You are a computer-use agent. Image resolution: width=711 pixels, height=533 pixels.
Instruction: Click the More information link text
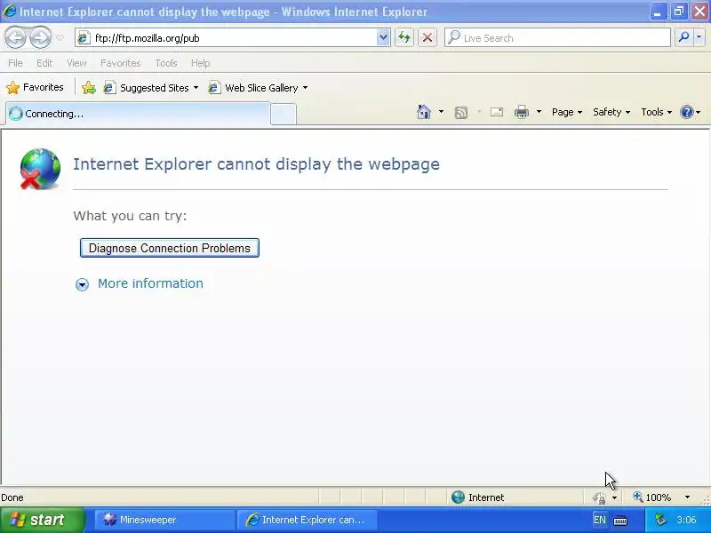point(150,283)
